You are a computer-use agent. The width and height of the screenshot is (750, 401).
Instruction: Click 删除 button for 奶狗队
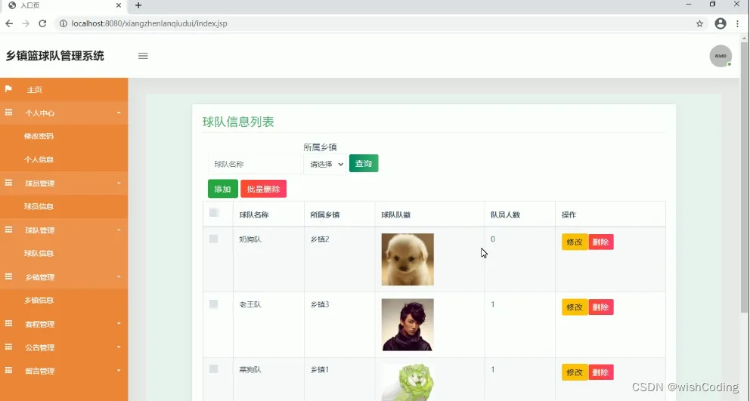pos(601,242)
